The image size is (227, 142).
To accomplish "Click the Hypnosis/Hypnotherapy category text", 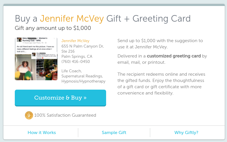I will tap(83, 81).
